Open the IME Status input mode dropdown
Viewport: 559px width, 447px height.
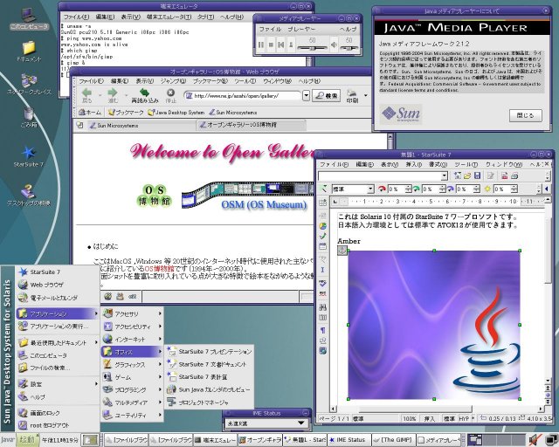pos(301,423)
